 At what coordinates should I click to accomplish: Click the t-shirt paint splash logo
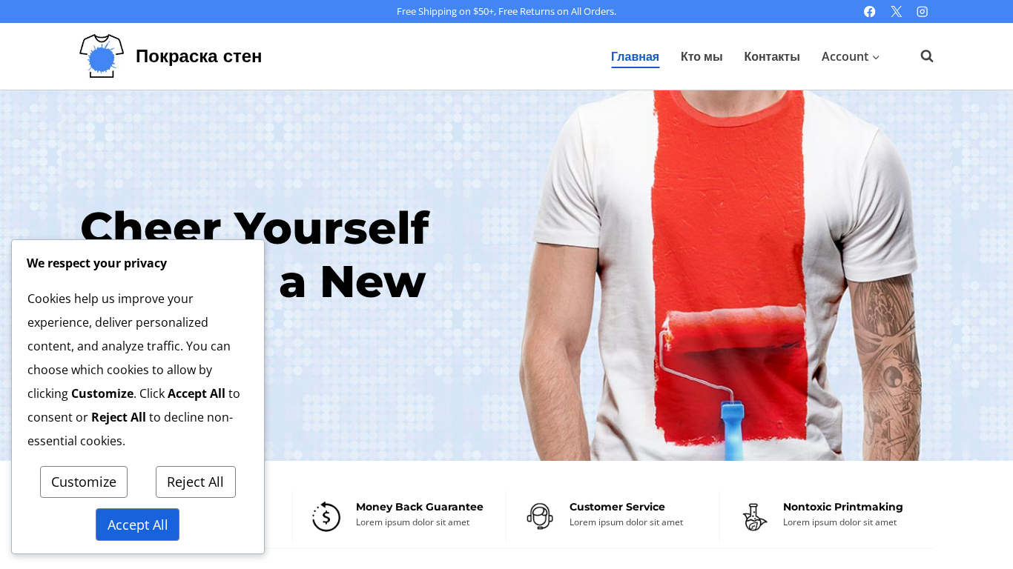(x=102, y=56)
